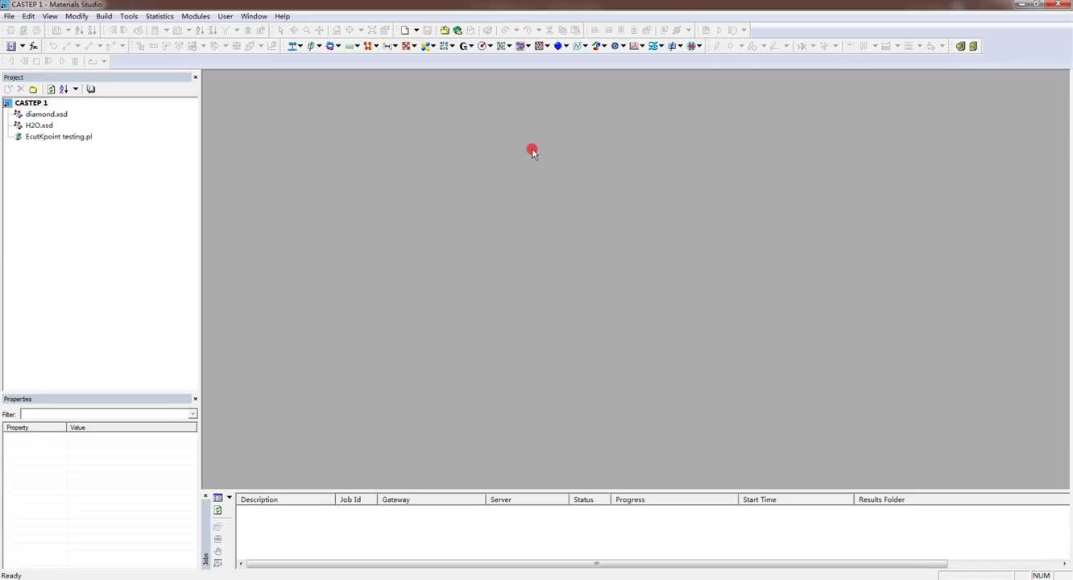Image resolution: width=1073 pixels, height=580 pixels.
Task: Click the Property column header
Action: coord(35,428)
